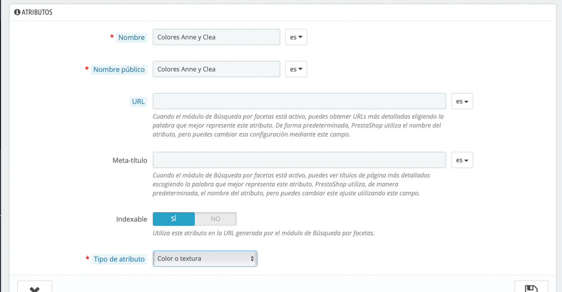Open language dropdown beside URL field

point(462,101)
